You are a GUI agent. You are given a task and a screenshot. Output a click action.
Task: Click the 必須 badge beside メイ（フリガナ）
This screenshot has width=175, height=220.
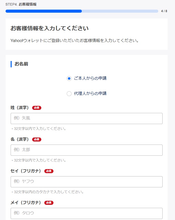[x=49, y=203]
